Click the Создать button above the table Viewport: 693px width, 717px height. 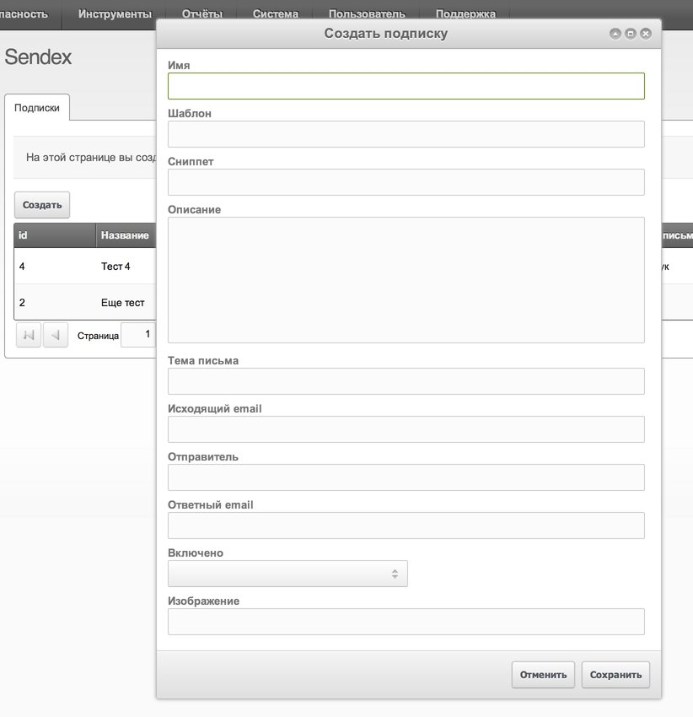[x=42, y=205]
